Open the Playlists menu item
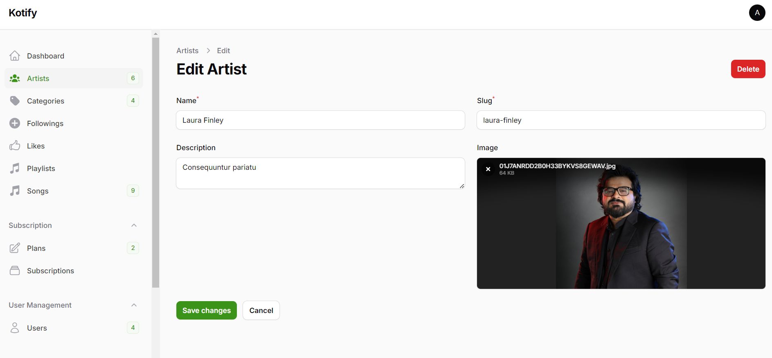 [x=74, y=168]
